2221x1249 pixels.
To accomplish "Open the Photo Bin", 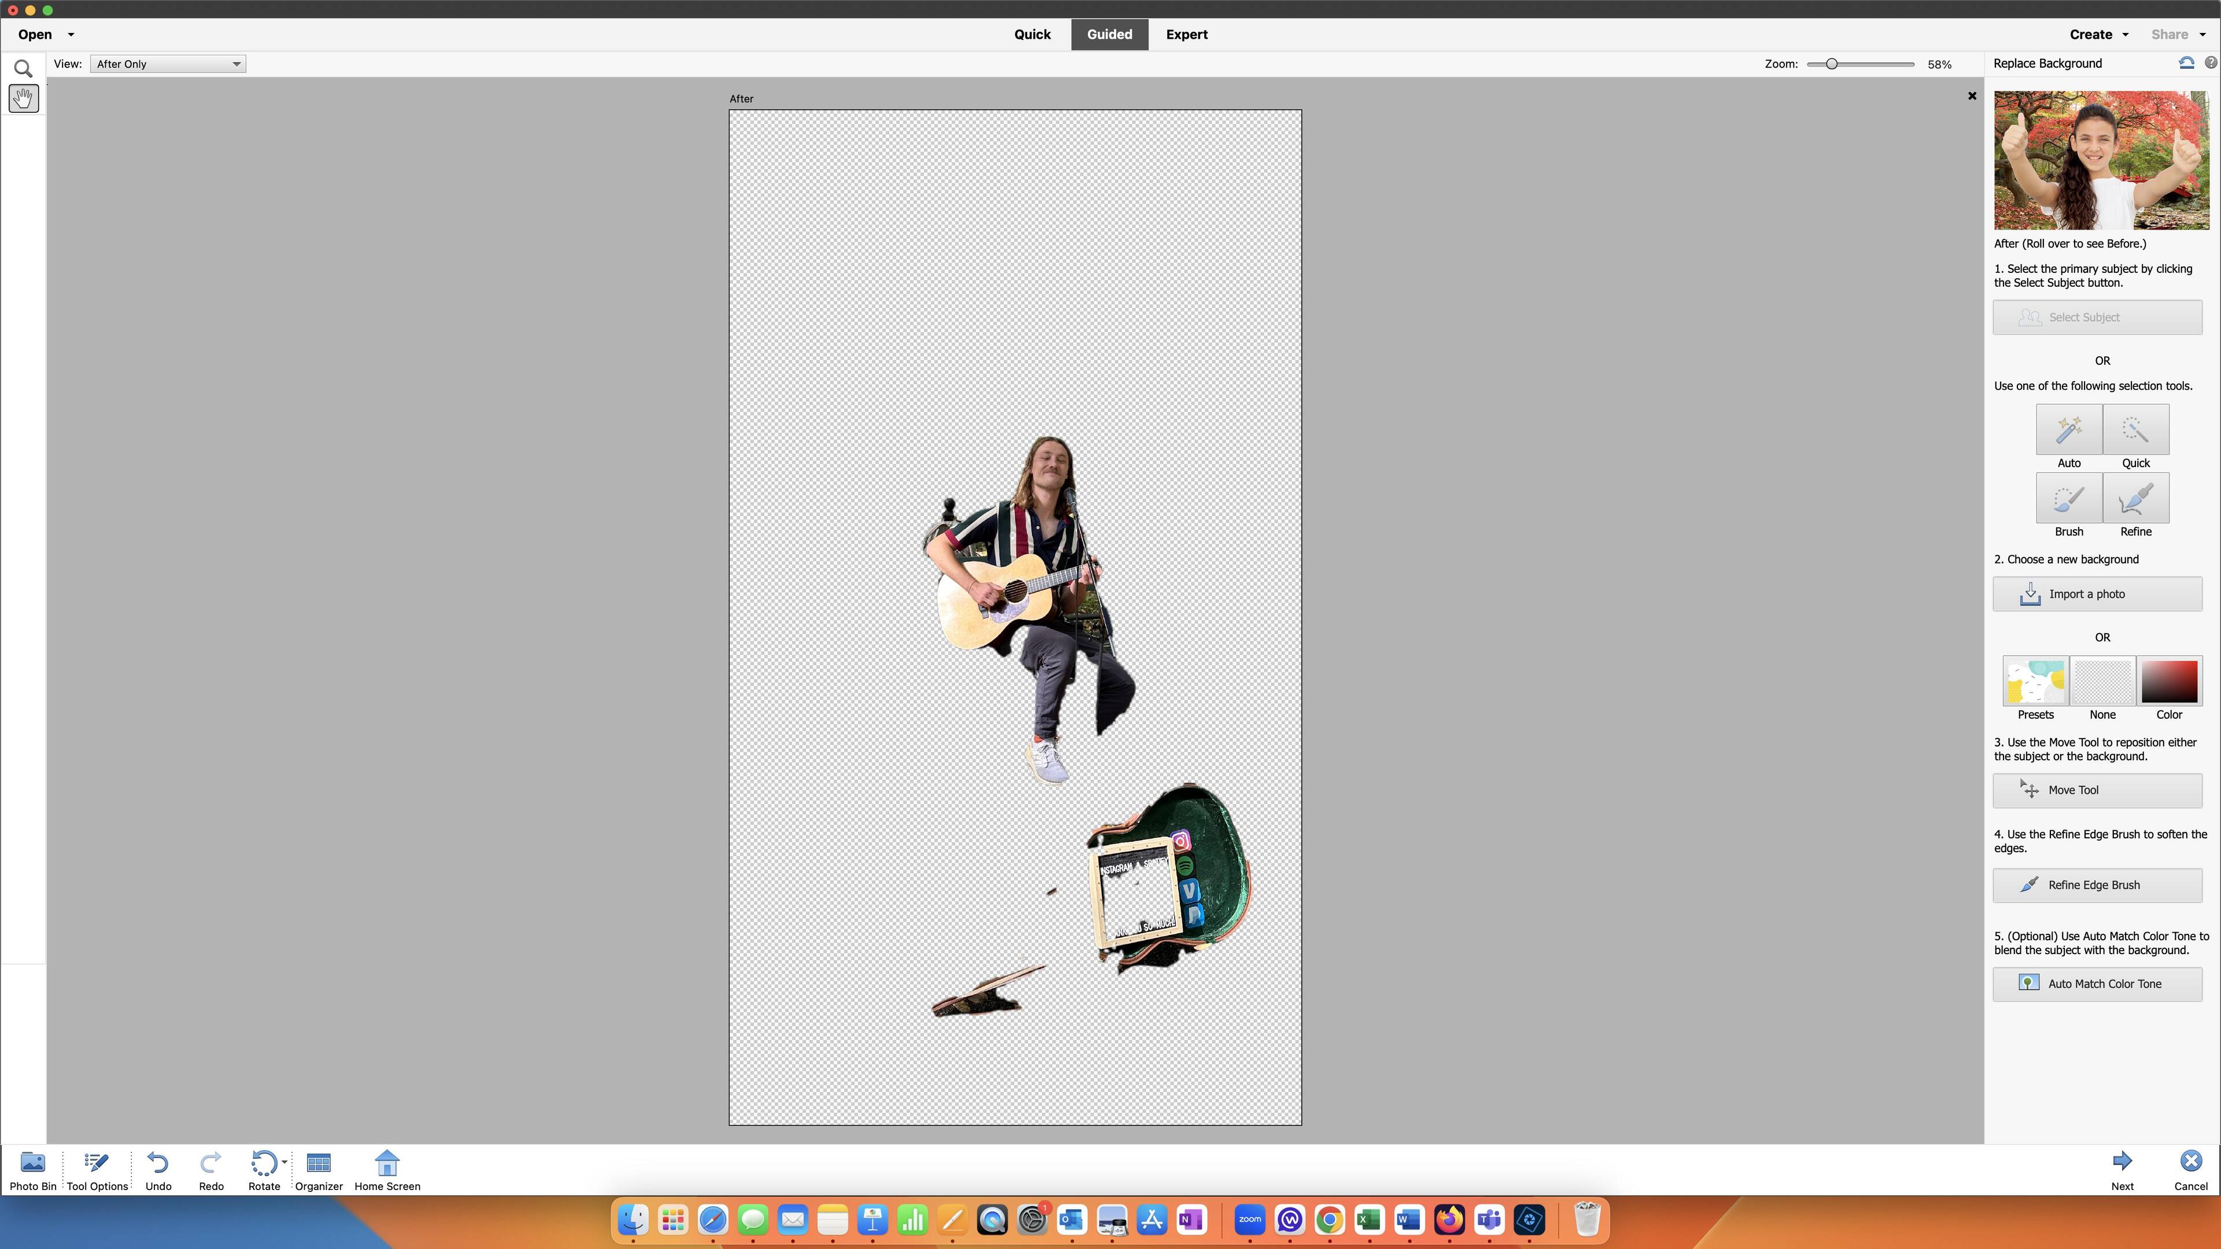I will click(33, 1163).
